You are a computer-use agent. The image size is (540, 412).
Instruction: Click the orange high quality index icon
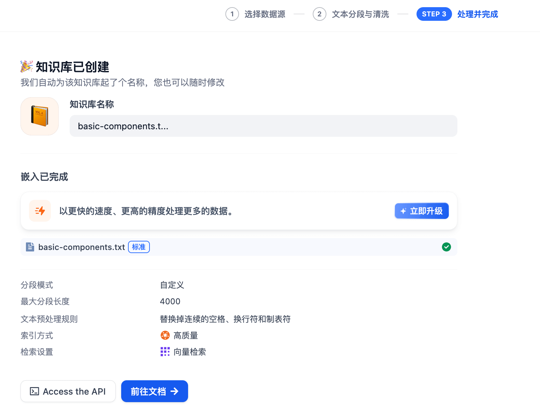165,335
